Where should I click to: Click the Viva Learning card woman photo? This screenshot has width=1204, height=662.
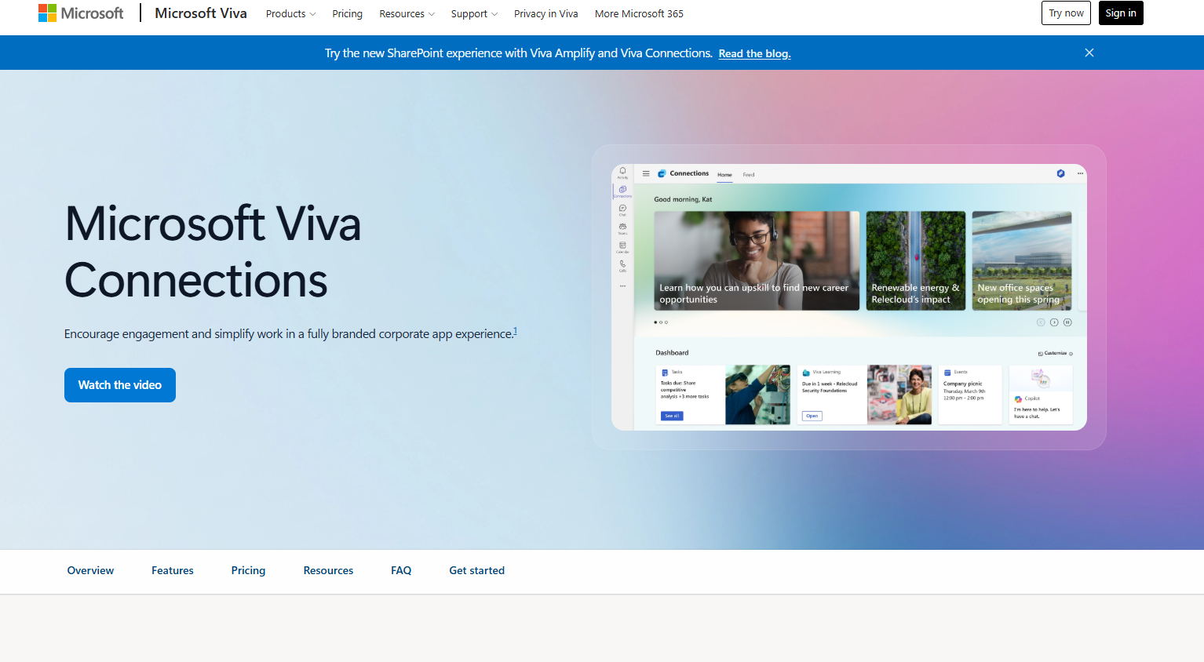tap(899, 395)
